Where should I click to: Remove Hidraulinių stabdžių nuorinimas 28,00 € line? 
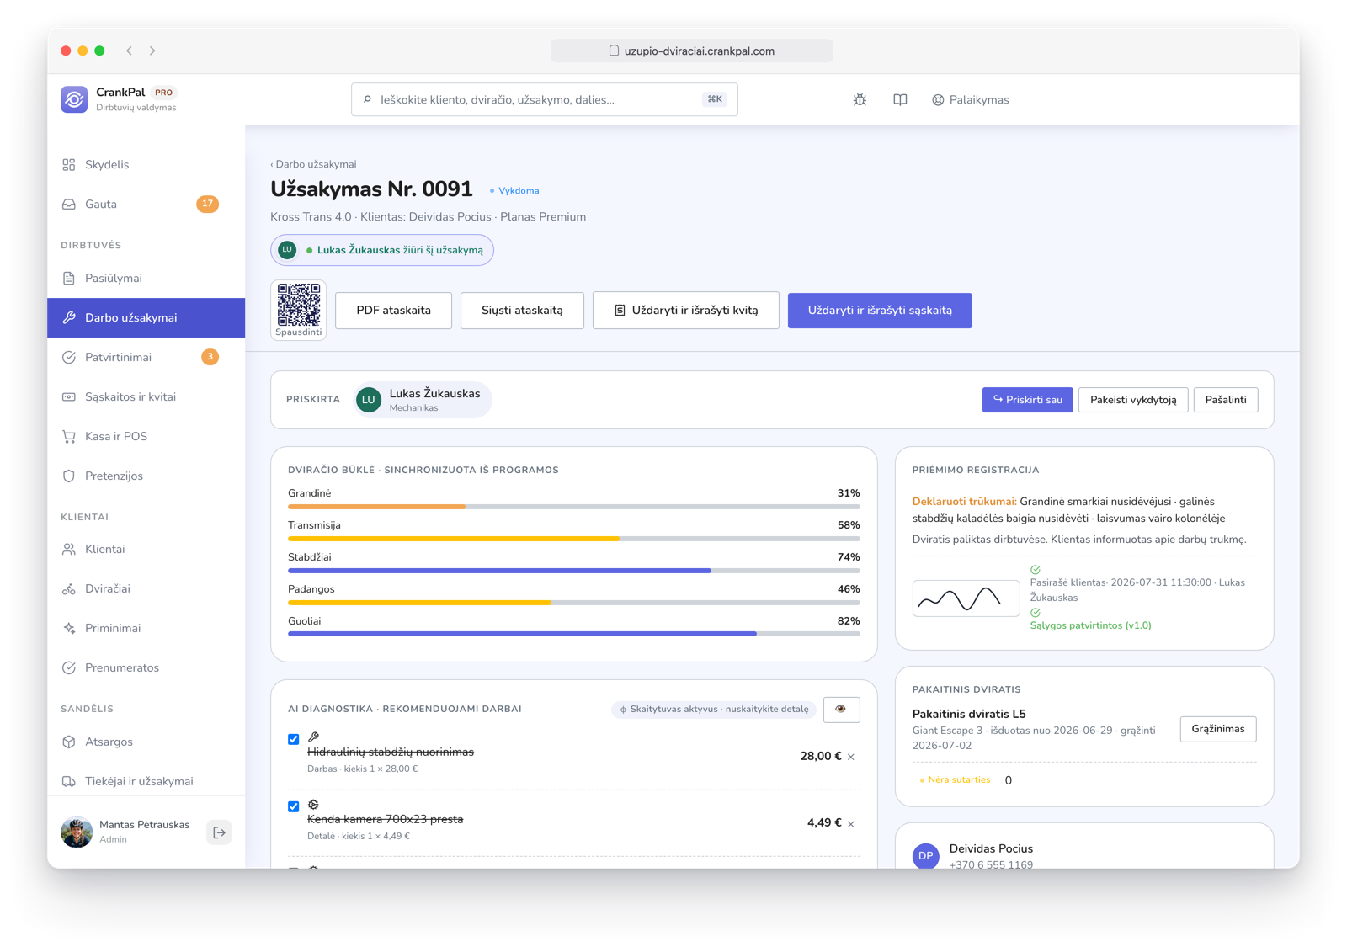point(851,757)
